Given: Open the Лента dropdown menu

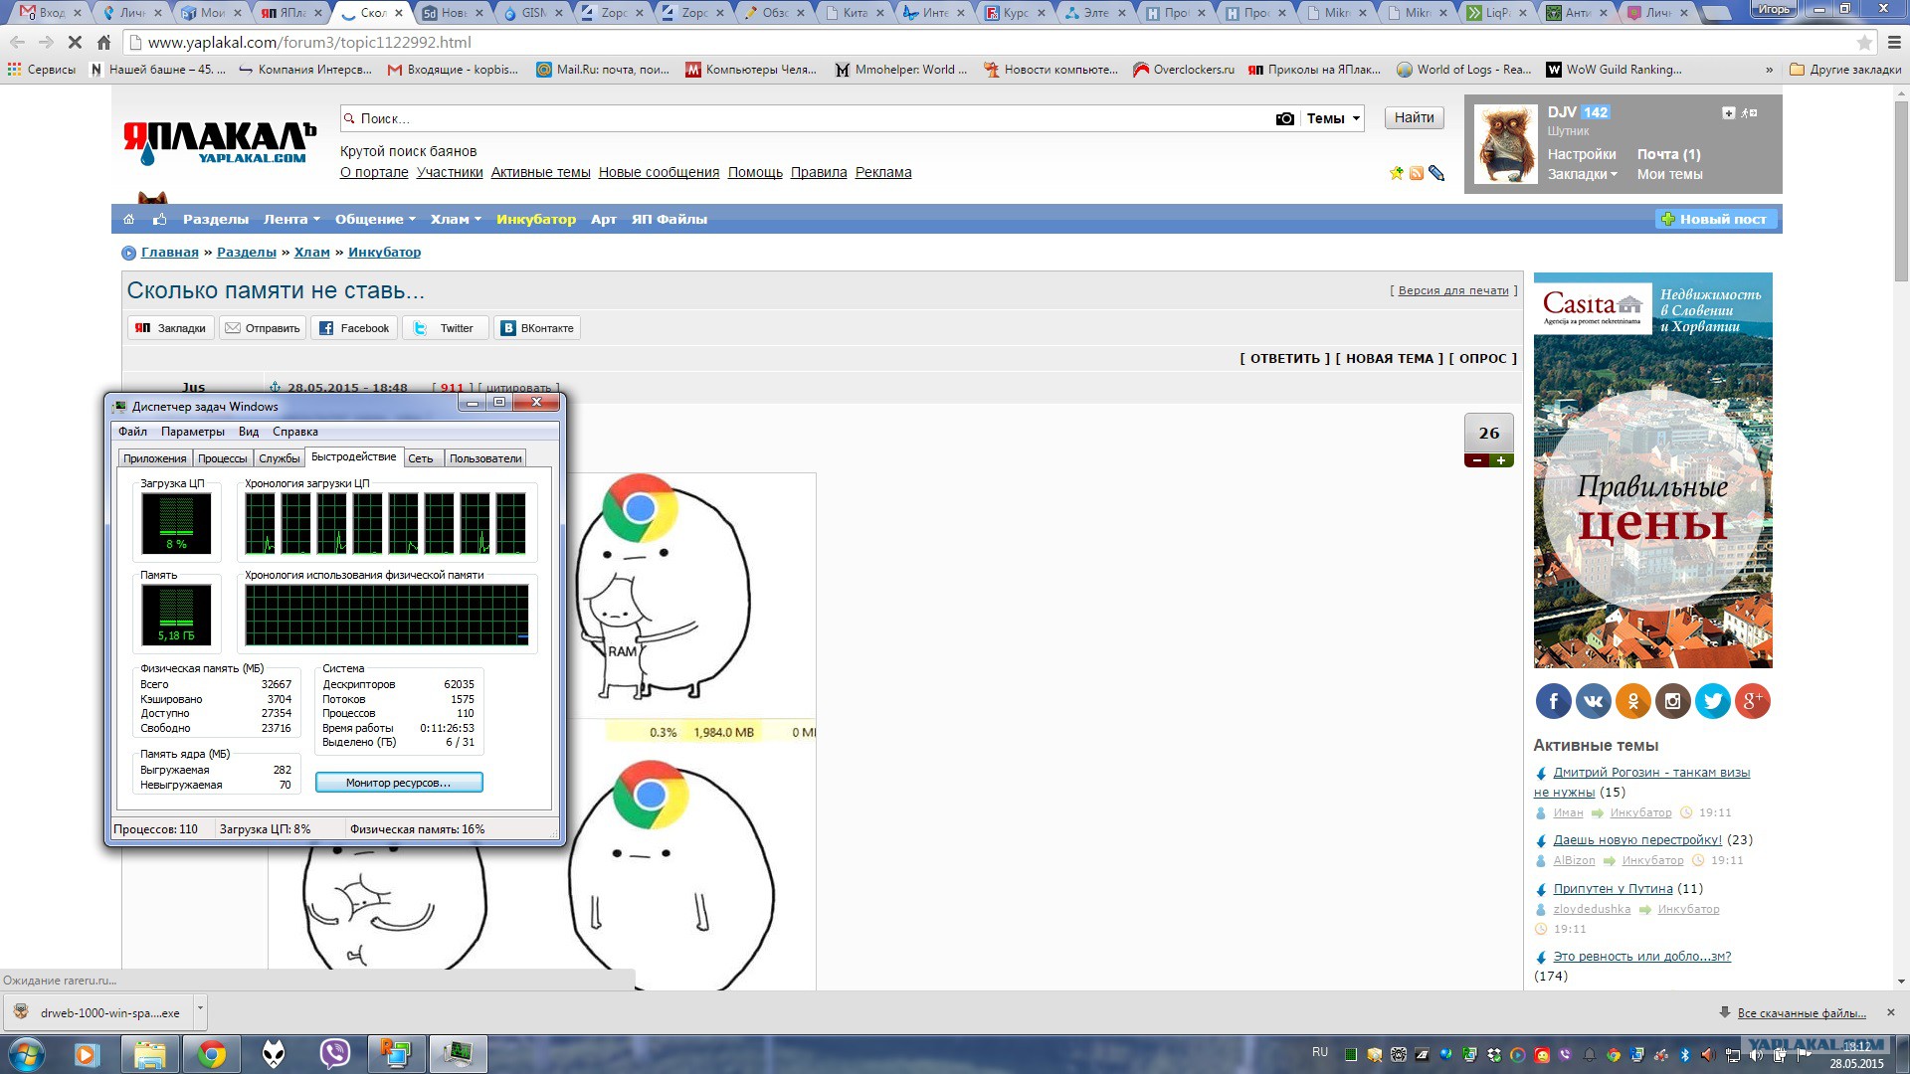Looking at the screenshot, I should 290,219.
